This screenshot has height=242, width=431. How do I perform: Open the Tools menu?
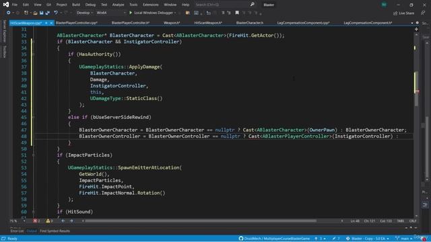(133, 5)
